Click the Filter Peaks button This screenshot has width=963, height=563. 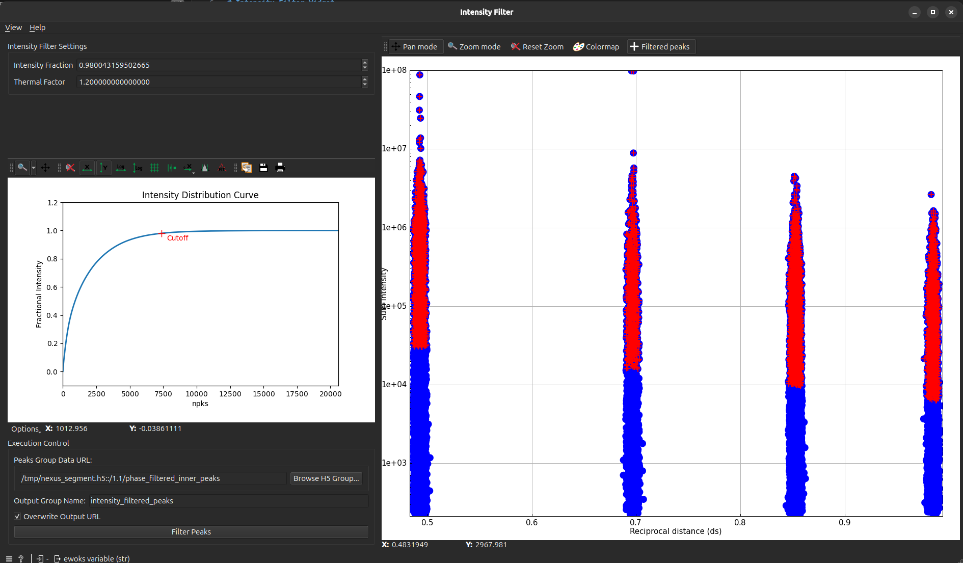tap(191, 532)
